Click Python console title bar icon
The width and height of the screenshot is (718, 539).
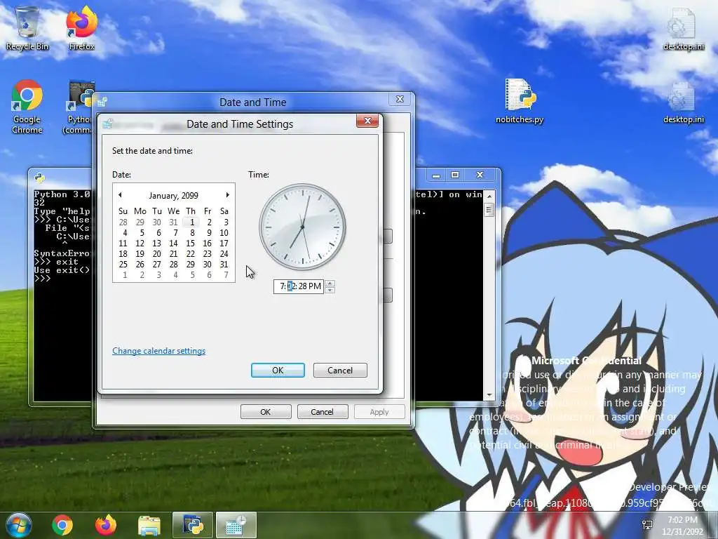point(40,178)
